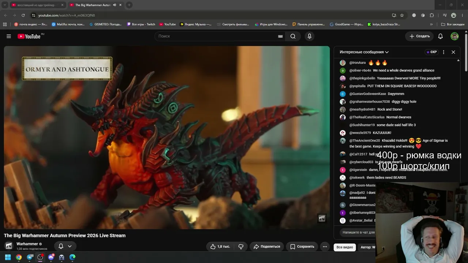Open the YouTube guide hamburger menu
The width and height of the screenshot is (468, 263).
pyautogui.click(x=9, y=36)
